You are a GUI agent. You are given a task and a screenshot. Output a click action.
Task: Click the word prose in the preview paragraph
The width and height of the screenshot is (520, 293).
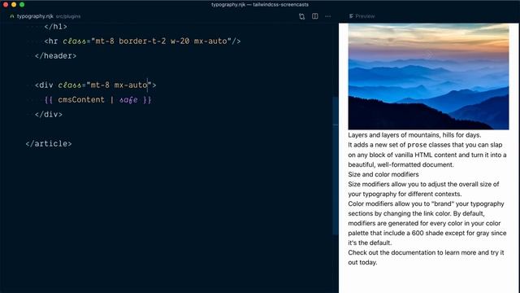tap(417, 145)
